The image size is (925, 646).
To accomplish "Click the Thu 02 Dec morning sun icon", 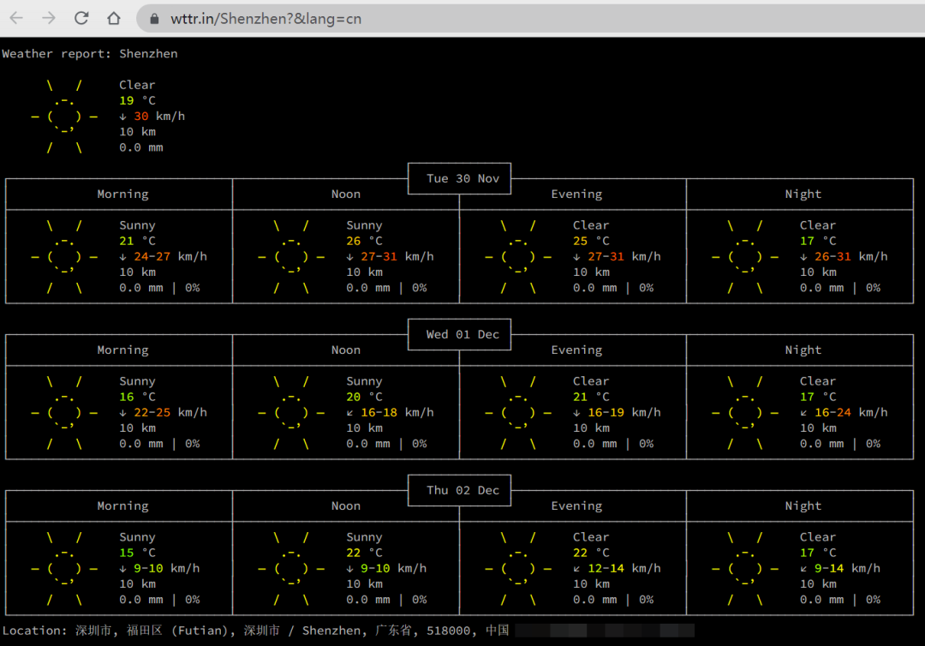I will (x=64, y=568).
